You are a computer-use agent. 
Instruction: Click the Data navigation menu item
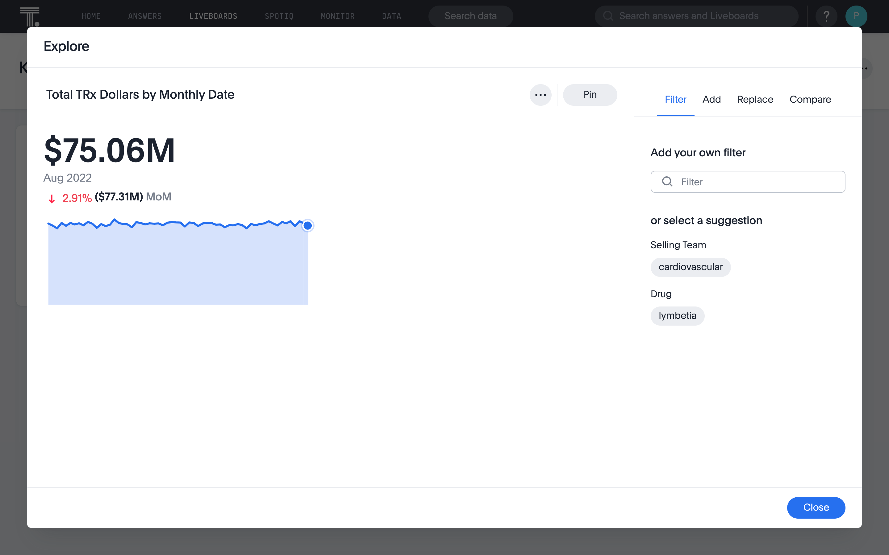point(391,16)
